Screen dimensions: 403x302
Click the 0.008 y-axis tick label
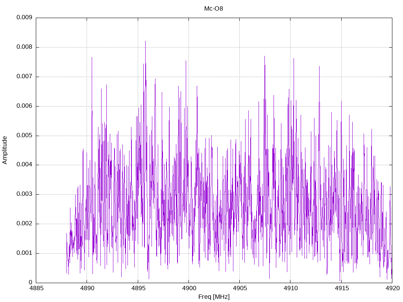click(24, 47)
